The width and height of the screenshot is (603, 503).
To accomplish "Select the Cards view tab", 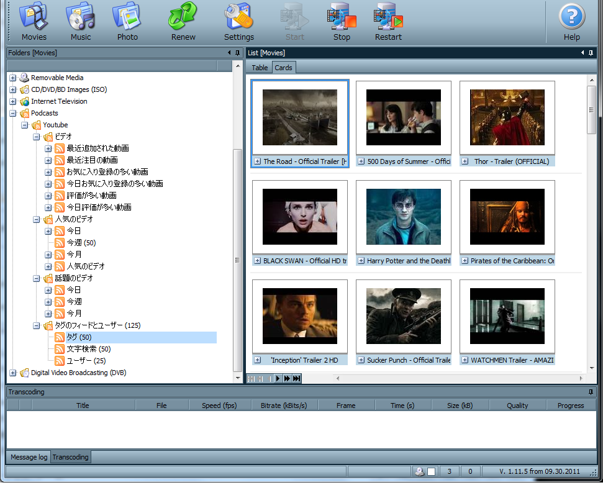I will pyautogui.click(x=283, y=68).
